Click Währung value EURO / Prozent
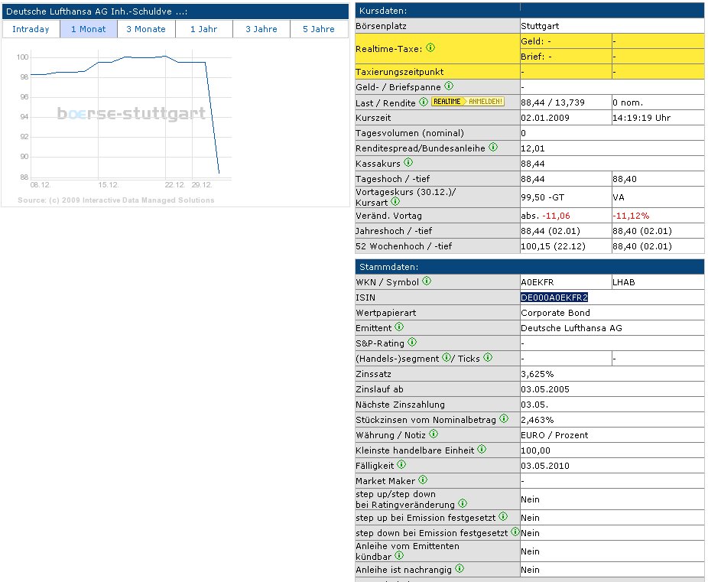708x582 pixels. click(x=554, y=435)
